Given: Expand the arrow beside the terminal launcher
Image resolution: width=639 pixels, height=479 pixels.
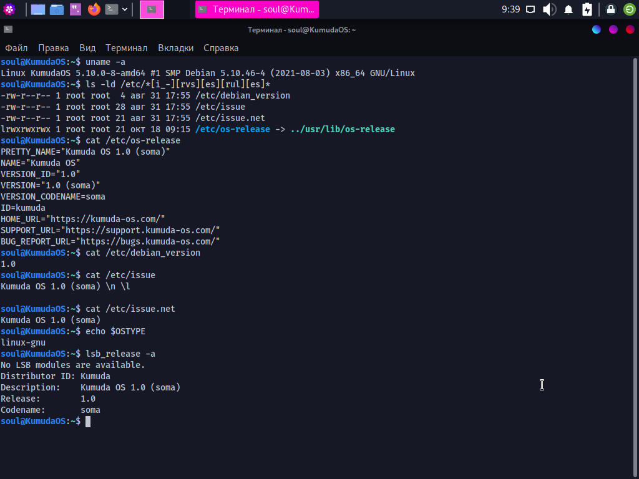Looking at the screenshot, I should click(125, 9).
